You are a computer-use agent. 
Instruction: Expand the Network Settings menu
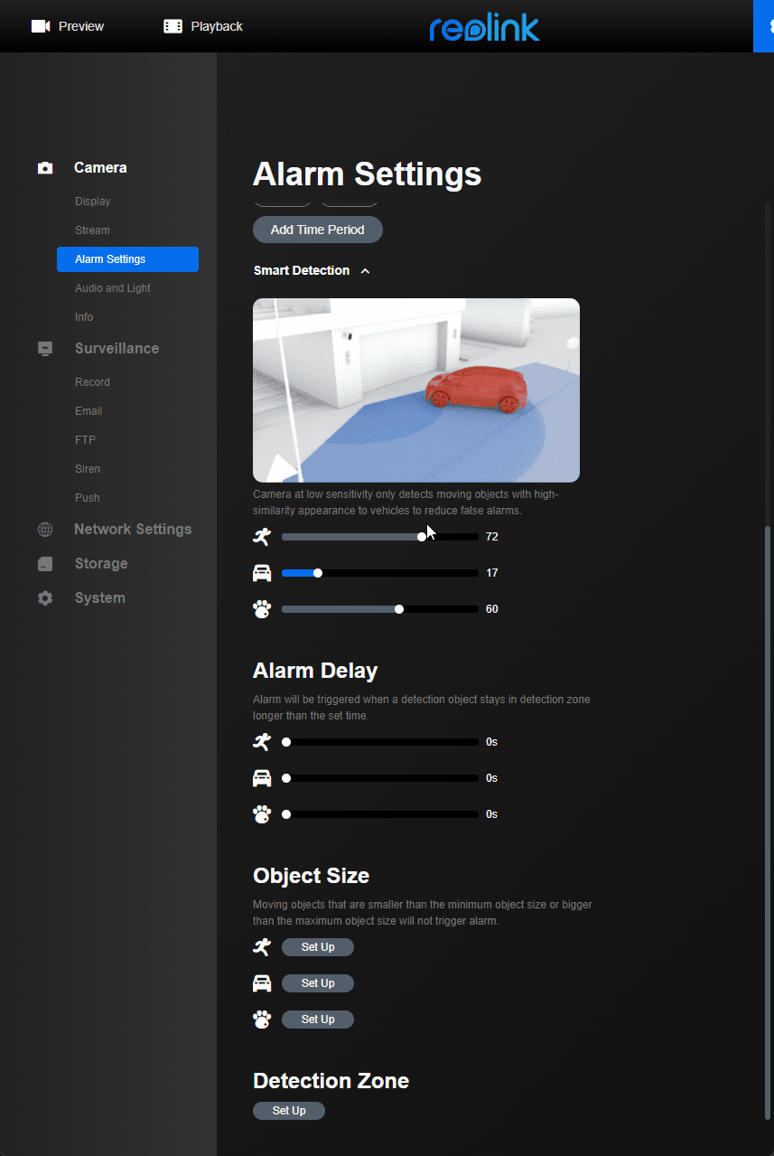click(132, 530)
